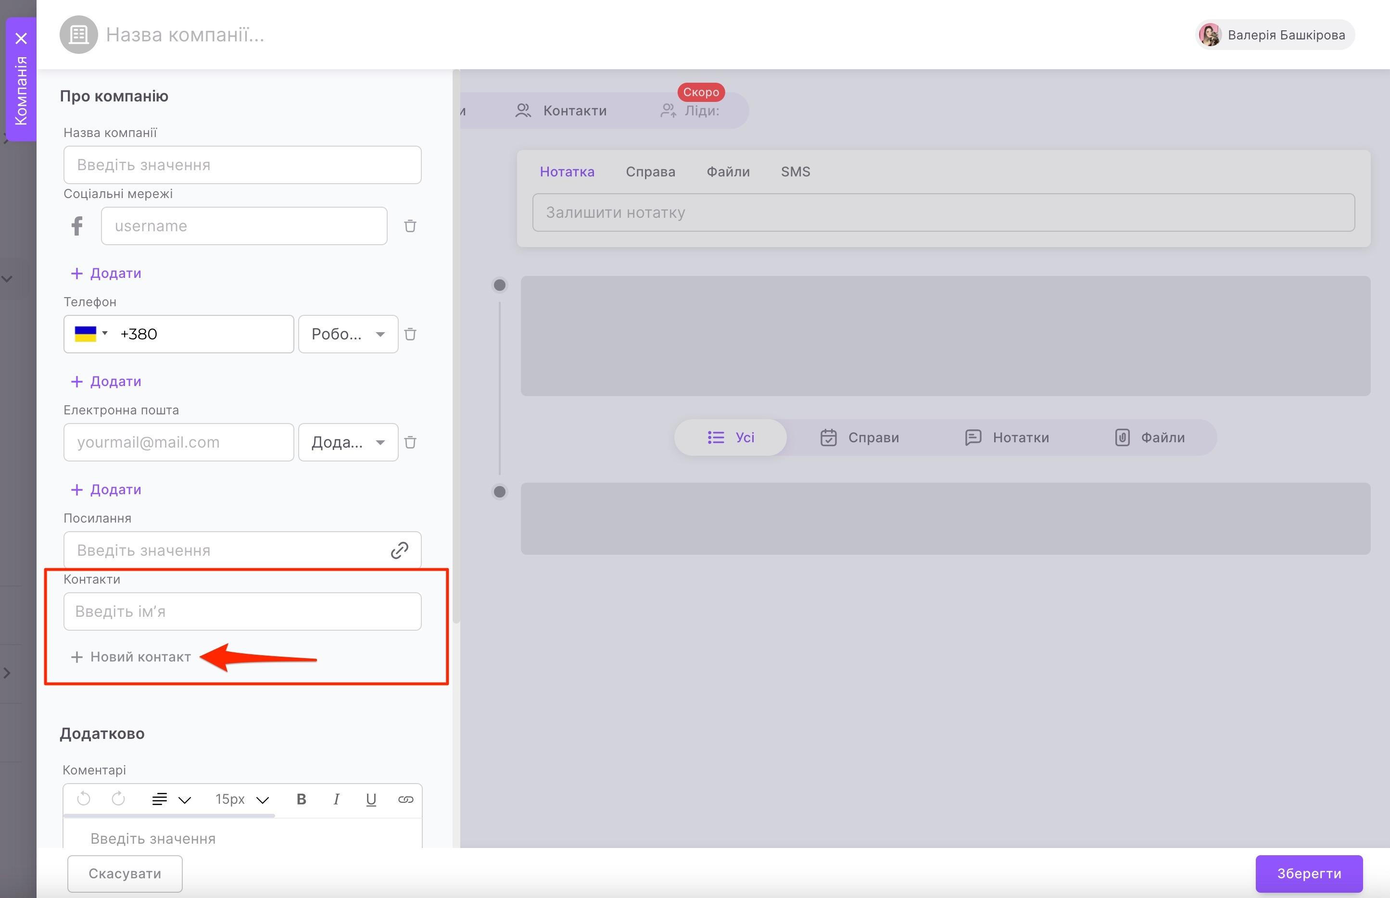Image resolution: width=1390 pixels, height=898 pixels.
Task: Remove the email row with trash icon
Action: [410, 442]
